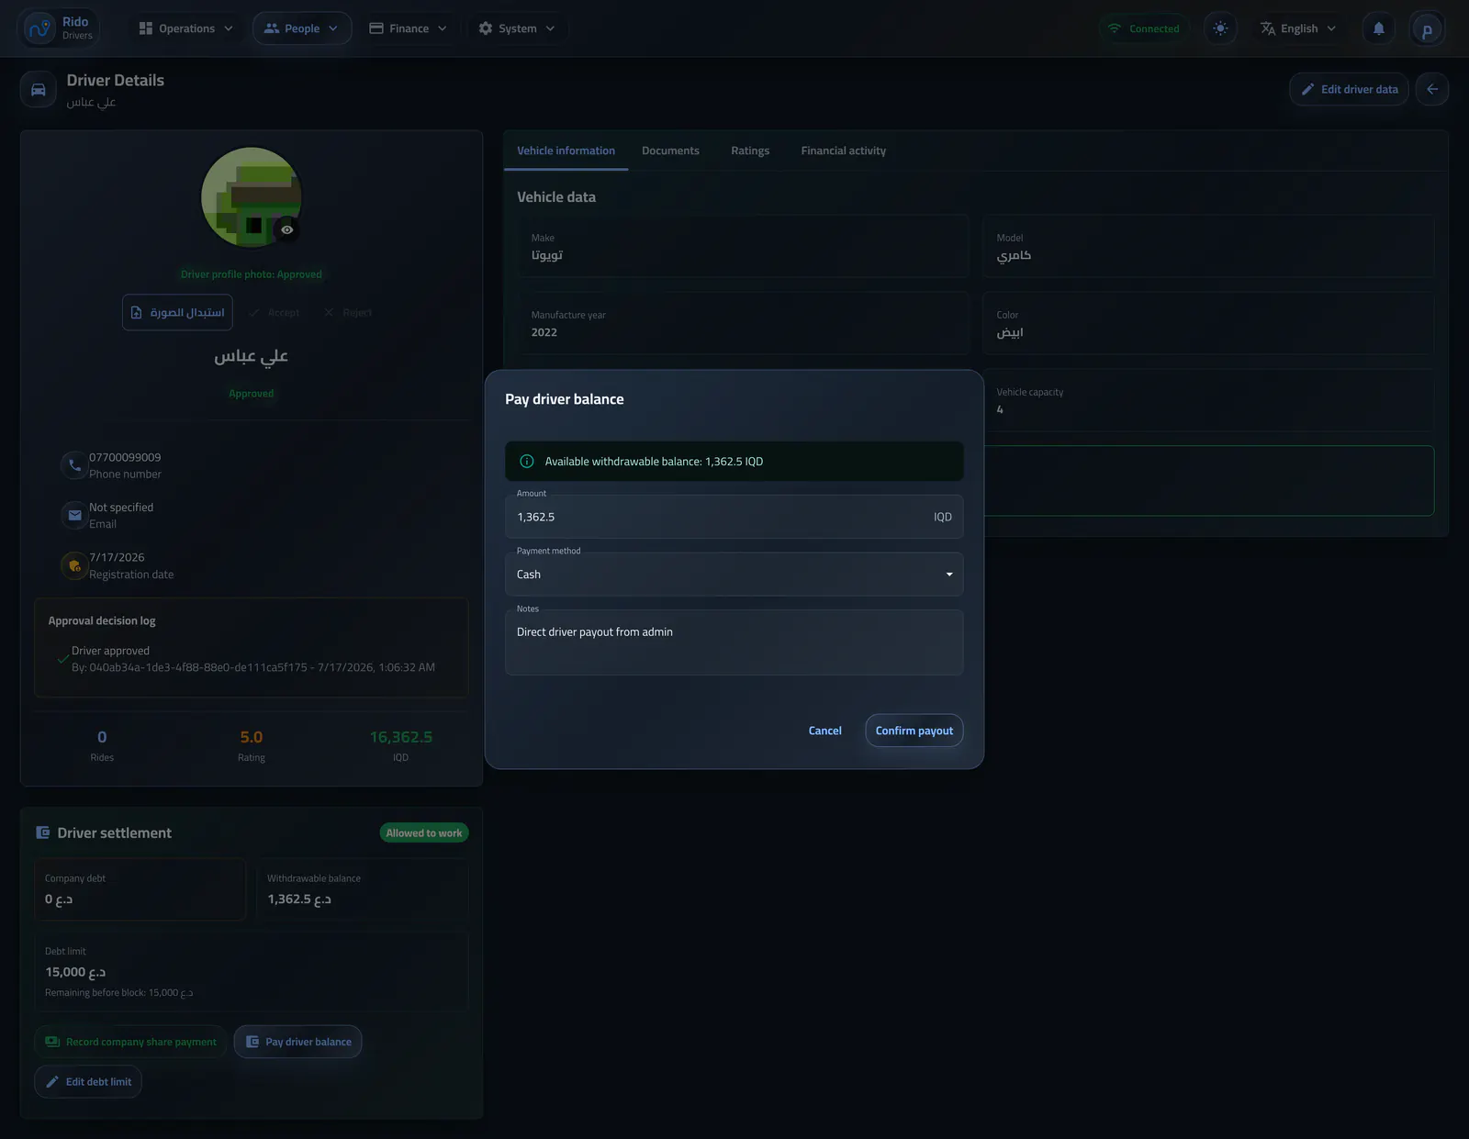Switch to the Documents tab
This screenshot has height=1139, width=1469.
click(670, 151)
